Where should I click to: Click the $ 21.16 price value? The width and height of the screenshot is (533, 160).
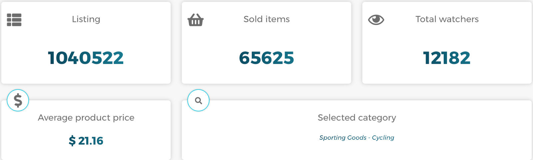(86, 141)
